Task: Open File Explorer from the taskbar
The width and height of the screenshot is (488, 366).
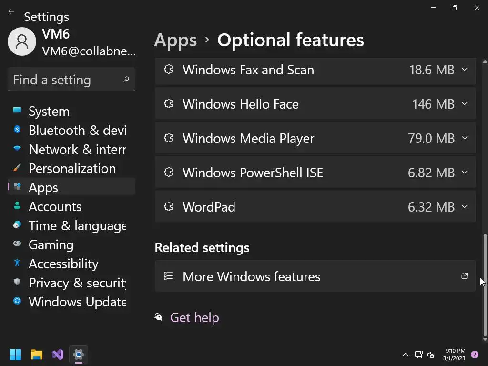Action: [37, 355]
